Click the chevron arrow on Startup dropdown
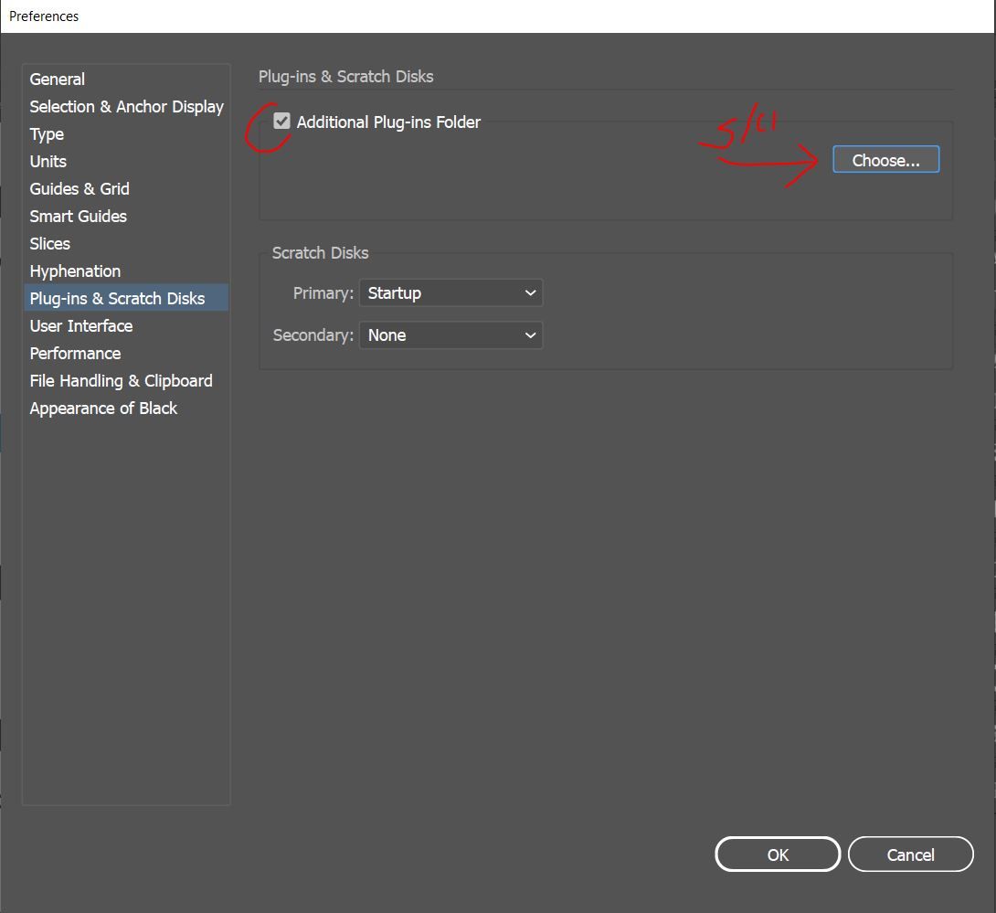This screenshot has width=996, height=913. click(x=530, y=293)
